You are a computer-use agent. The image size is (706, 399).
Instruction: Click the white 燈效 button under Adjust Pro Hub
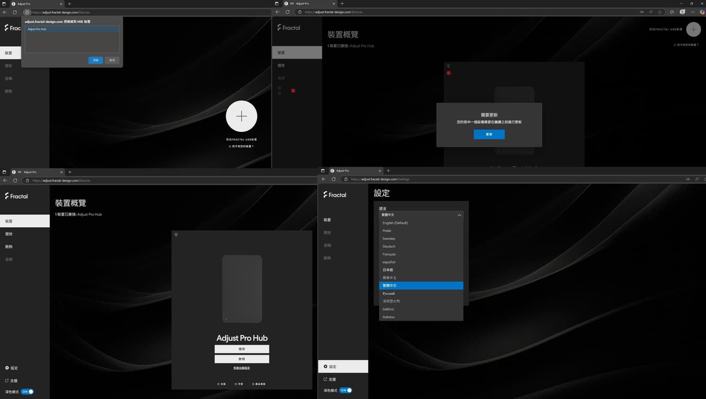click(x=242, y=349)
